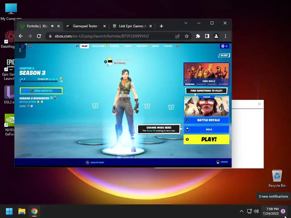Open New Quests button
291x218 pixels.
[x=41, y=91]
